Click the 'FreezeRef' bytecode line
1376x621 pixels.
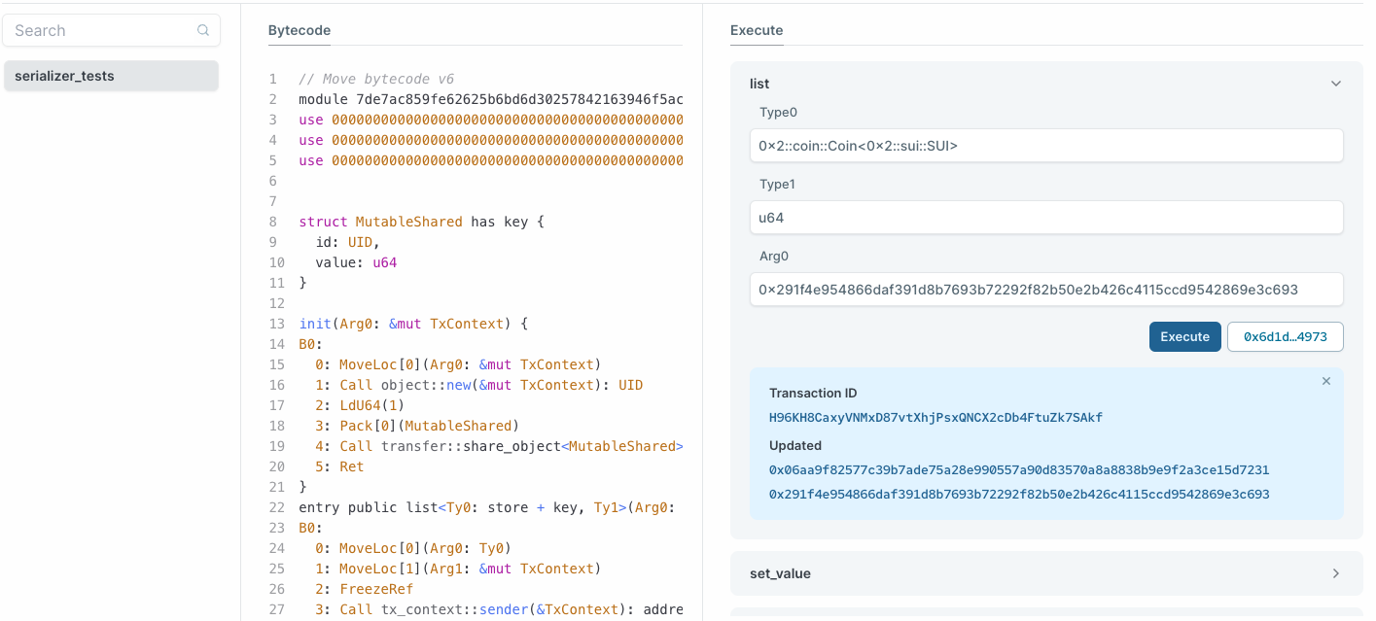[364, 589]
